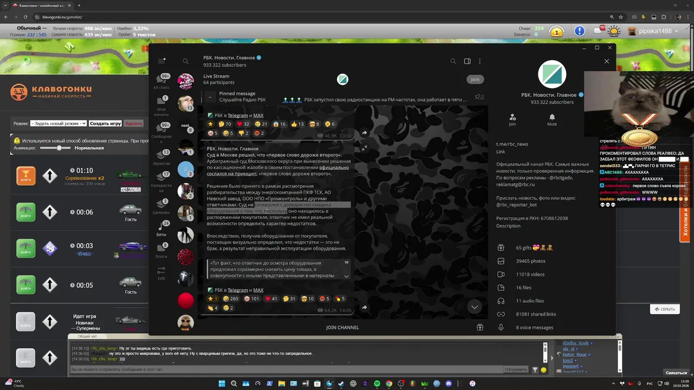Enter the race starting in 00:03
This screenshot has width=694, height=390.
click(25, 248)
